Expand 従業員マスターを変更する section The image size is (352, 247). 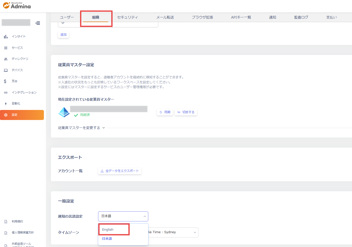(x=82, y=128)
